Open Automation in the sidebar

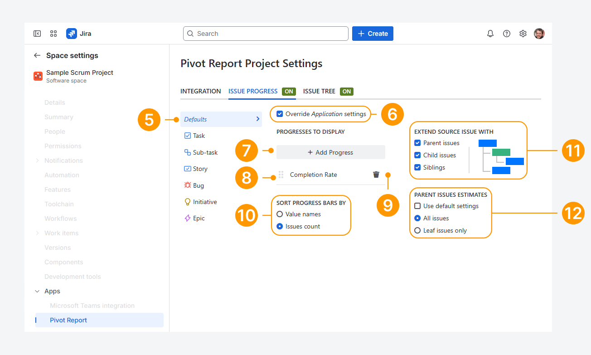[62, 175]
